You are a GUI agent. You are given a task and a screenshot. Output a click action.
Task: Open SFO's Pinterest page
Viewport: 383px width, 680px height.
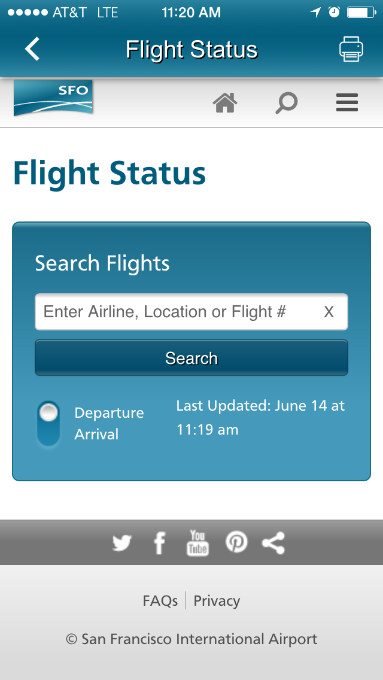coord(236,542)
